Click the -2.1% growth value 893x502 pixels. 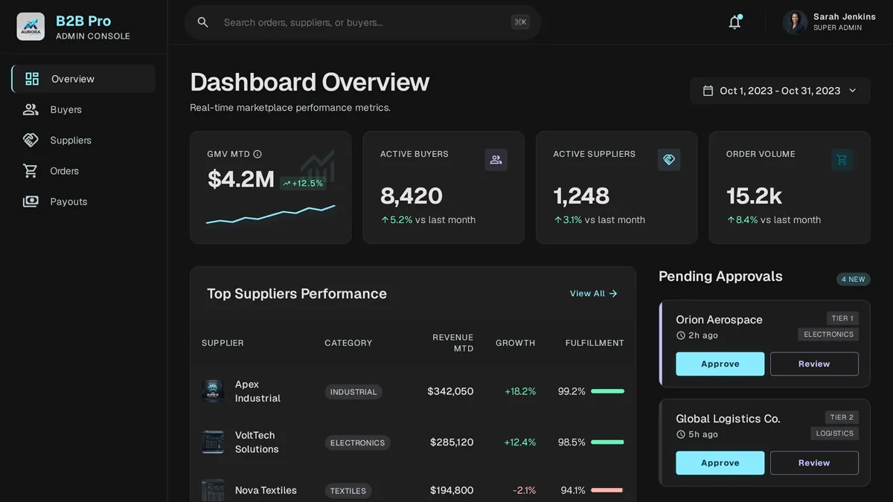pyautogui.click(x=524, y=490)
